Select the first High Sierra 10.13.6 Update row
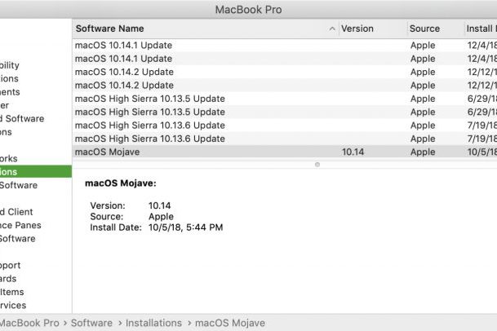Screen dimensions: 497x331 pos(204,126)
